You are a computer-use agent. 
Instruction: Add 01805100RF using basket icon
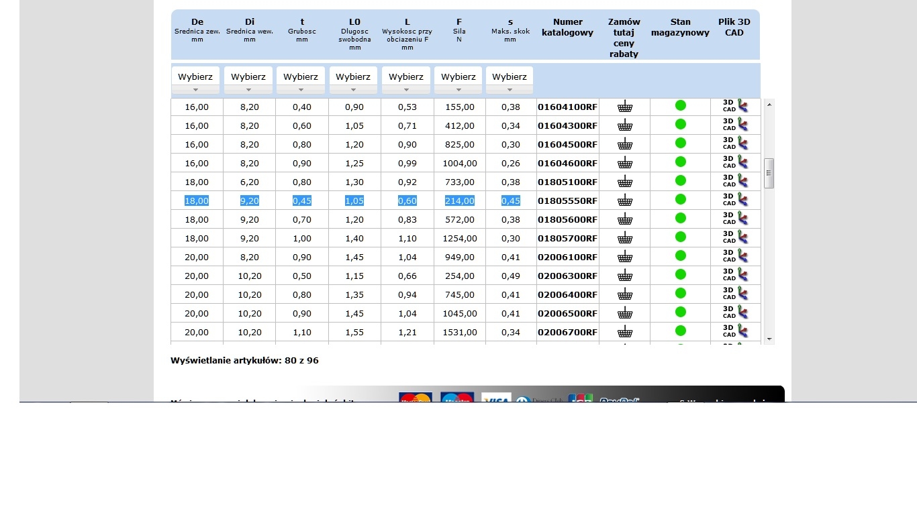[625, 182]
